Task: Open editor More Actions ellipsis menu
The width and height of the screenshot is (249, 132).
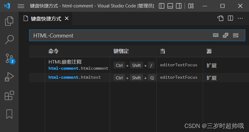Action: [240, 18]
